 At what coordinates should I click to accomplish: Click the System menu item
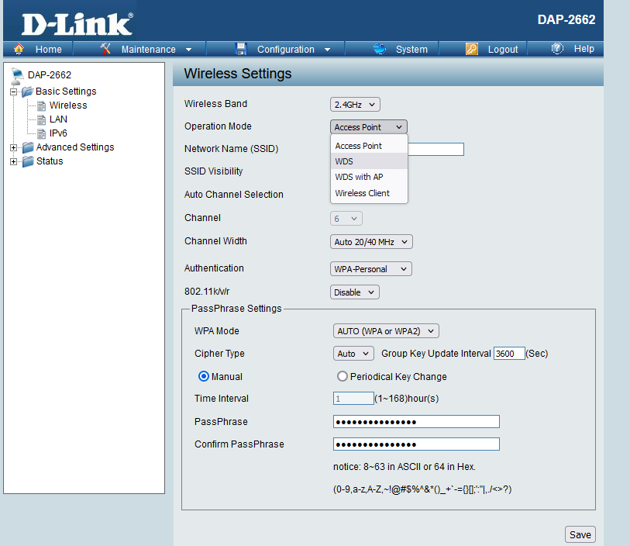[x=411, y=50]
